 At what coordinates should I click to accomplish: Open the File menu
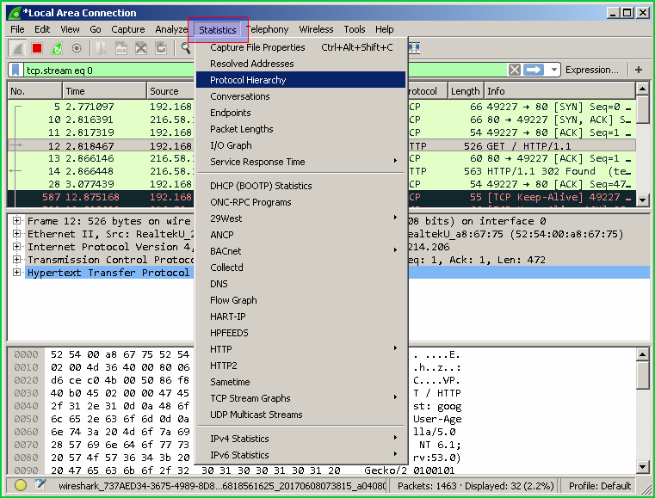[17, 29]
